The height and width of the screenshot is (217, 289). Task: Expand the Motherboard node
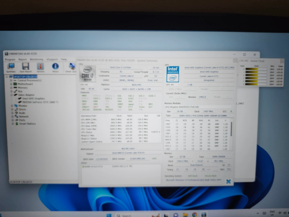coord(11,84)
